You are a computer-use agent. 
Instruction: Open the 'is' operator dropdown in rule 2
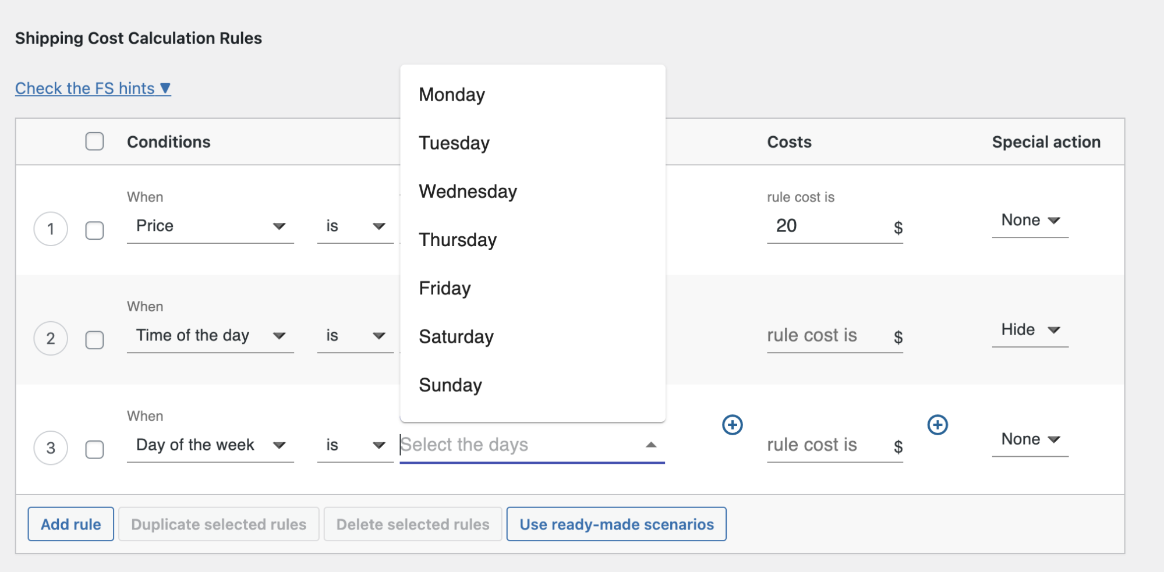(355, 335)
